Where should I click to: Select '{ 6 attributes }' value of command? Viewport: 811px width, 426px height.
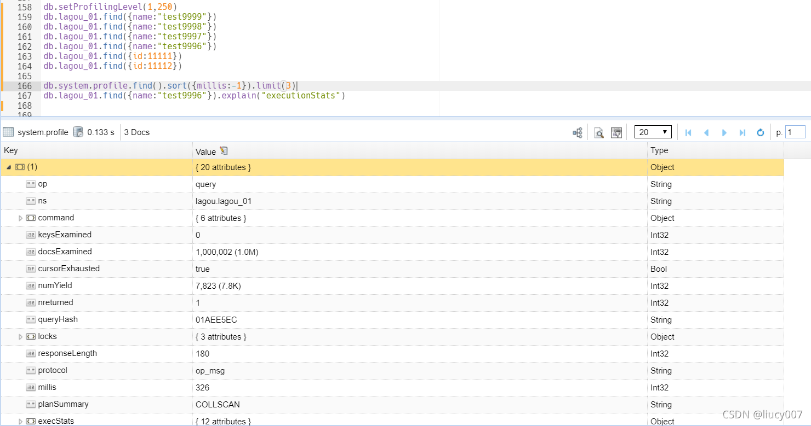click(x=221, y=218)
